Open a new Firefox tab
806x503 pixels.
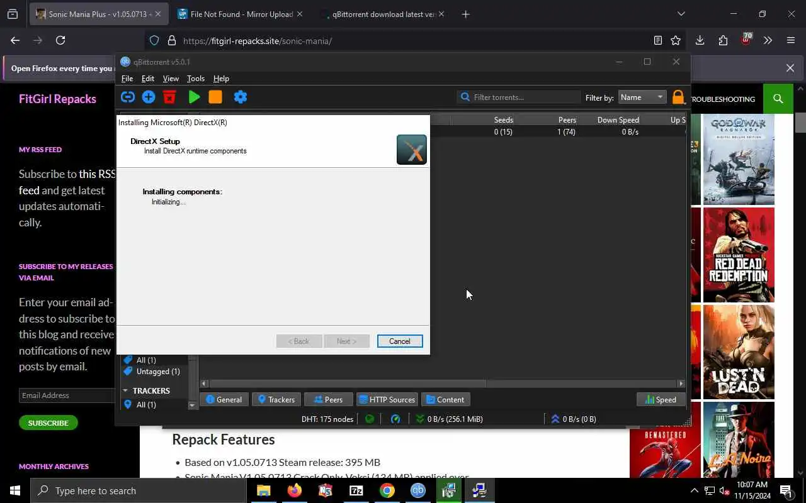[x=465, y=14]
